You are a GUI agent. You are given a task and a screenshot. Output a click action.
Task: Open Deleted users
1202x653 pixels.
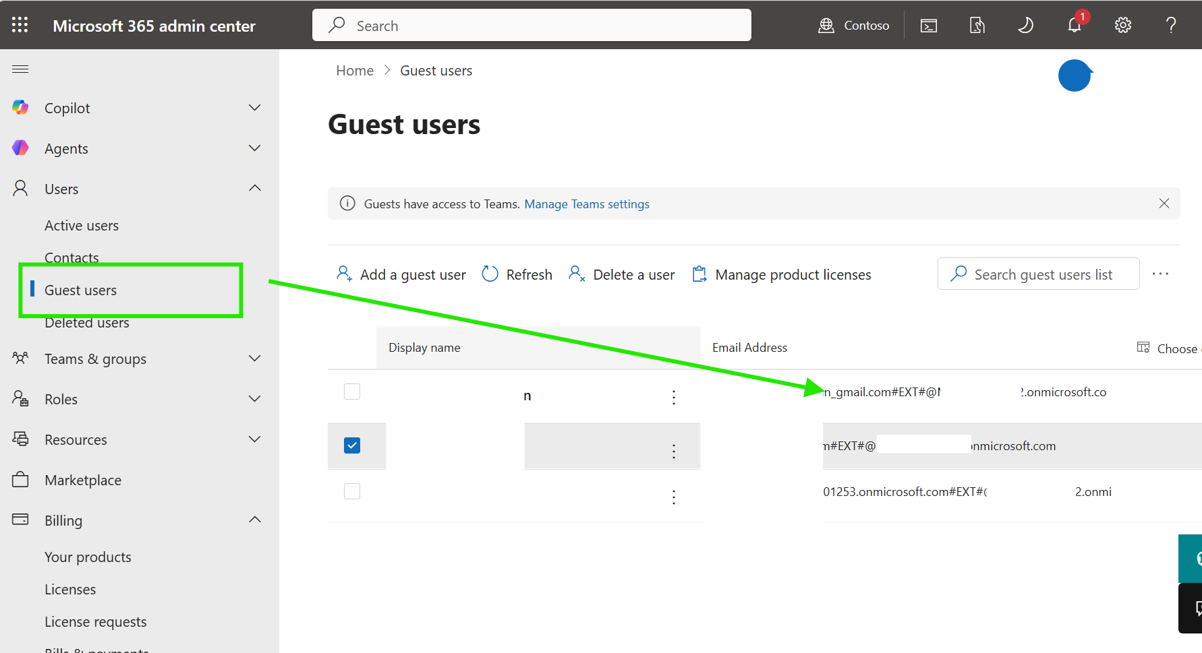(87, 323)
